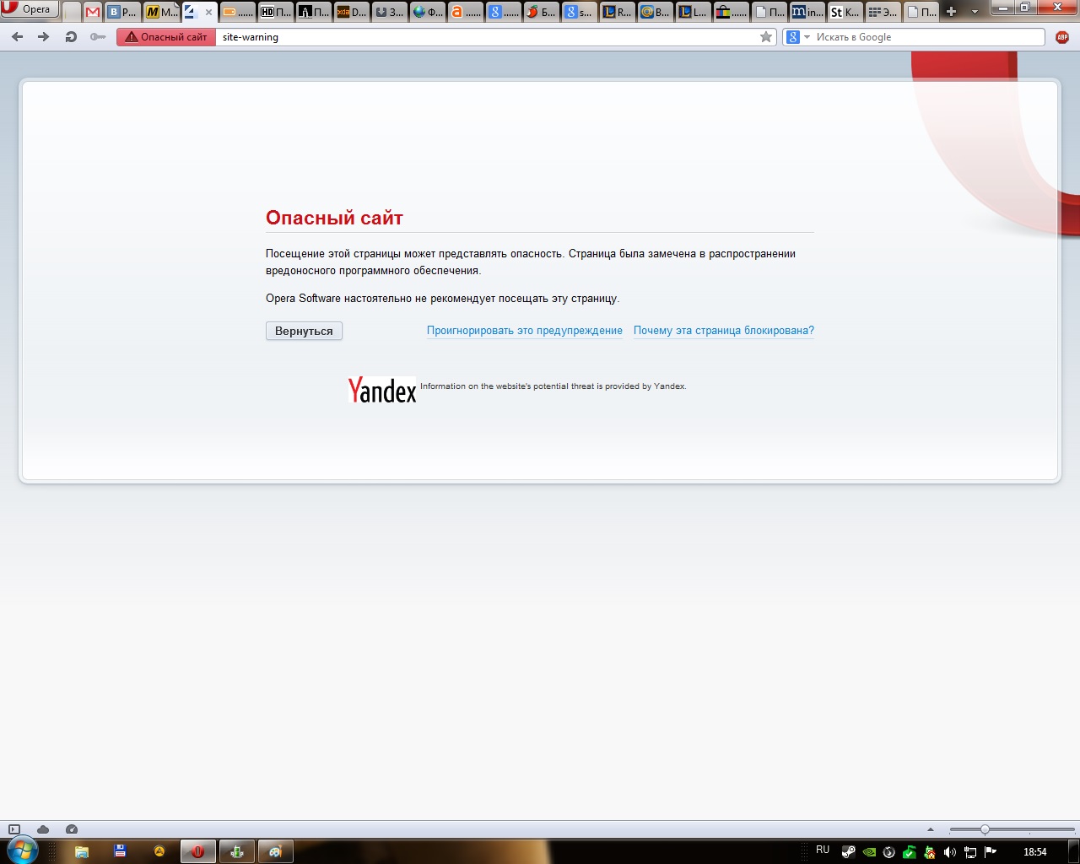Click 'Проигнорировать это предупреждение' link

click(x=525, y=331)
